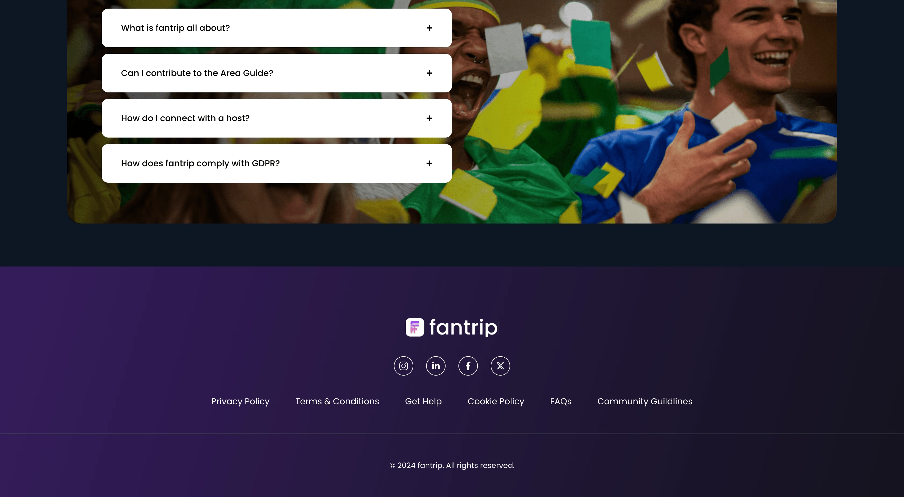Click the fans celebration background photo

[x=642, y=112]
